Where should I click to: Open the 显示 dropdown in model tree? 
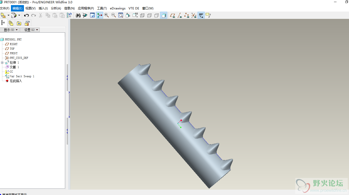(x=10, y=30)
